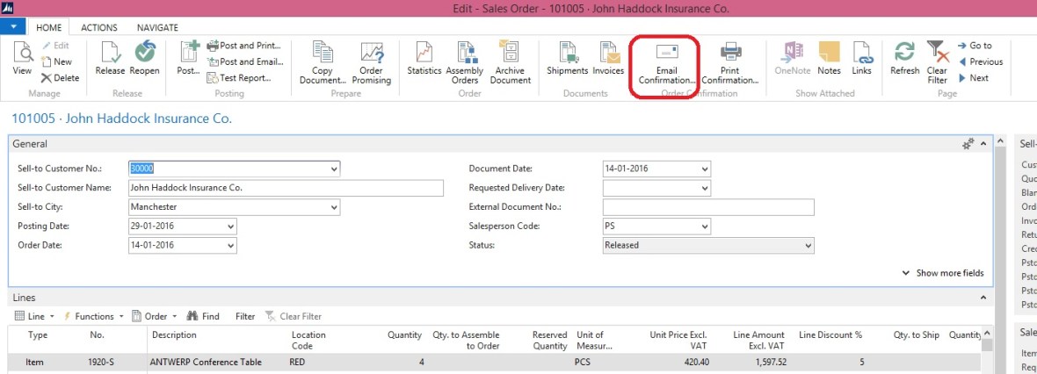Collapse the Lines FastTab
This screenshot has width=1037, height=374.
click(983, 298)
